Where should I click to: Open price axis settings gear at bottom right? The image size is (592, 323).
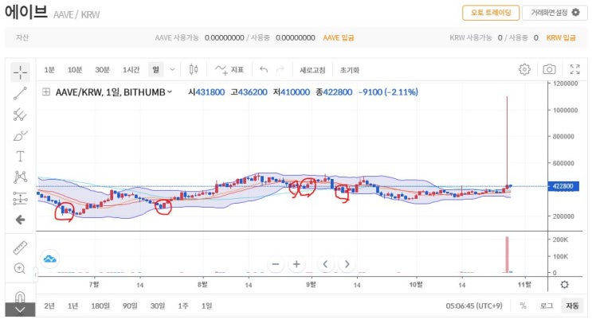[x=565, y=285]
